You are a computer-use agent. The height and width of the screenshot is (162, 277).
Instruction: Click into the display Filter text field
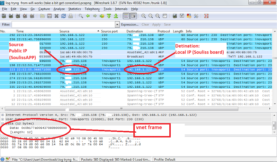(x=63, y=25)
